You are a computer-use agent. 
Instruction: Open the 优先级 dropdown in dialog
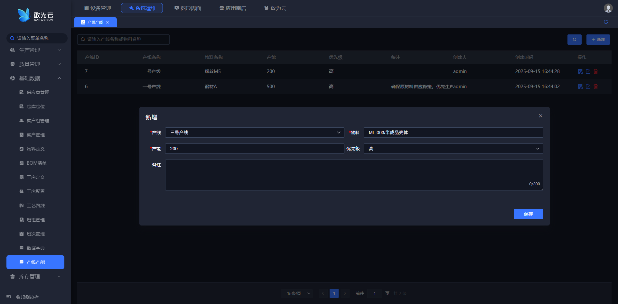pos(453,149)
